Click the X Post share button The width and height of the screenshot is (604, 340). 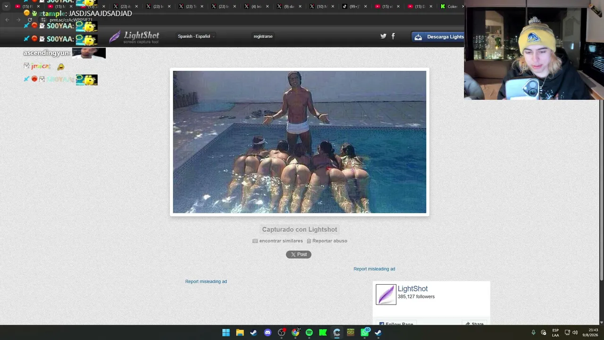click(299, 255)
